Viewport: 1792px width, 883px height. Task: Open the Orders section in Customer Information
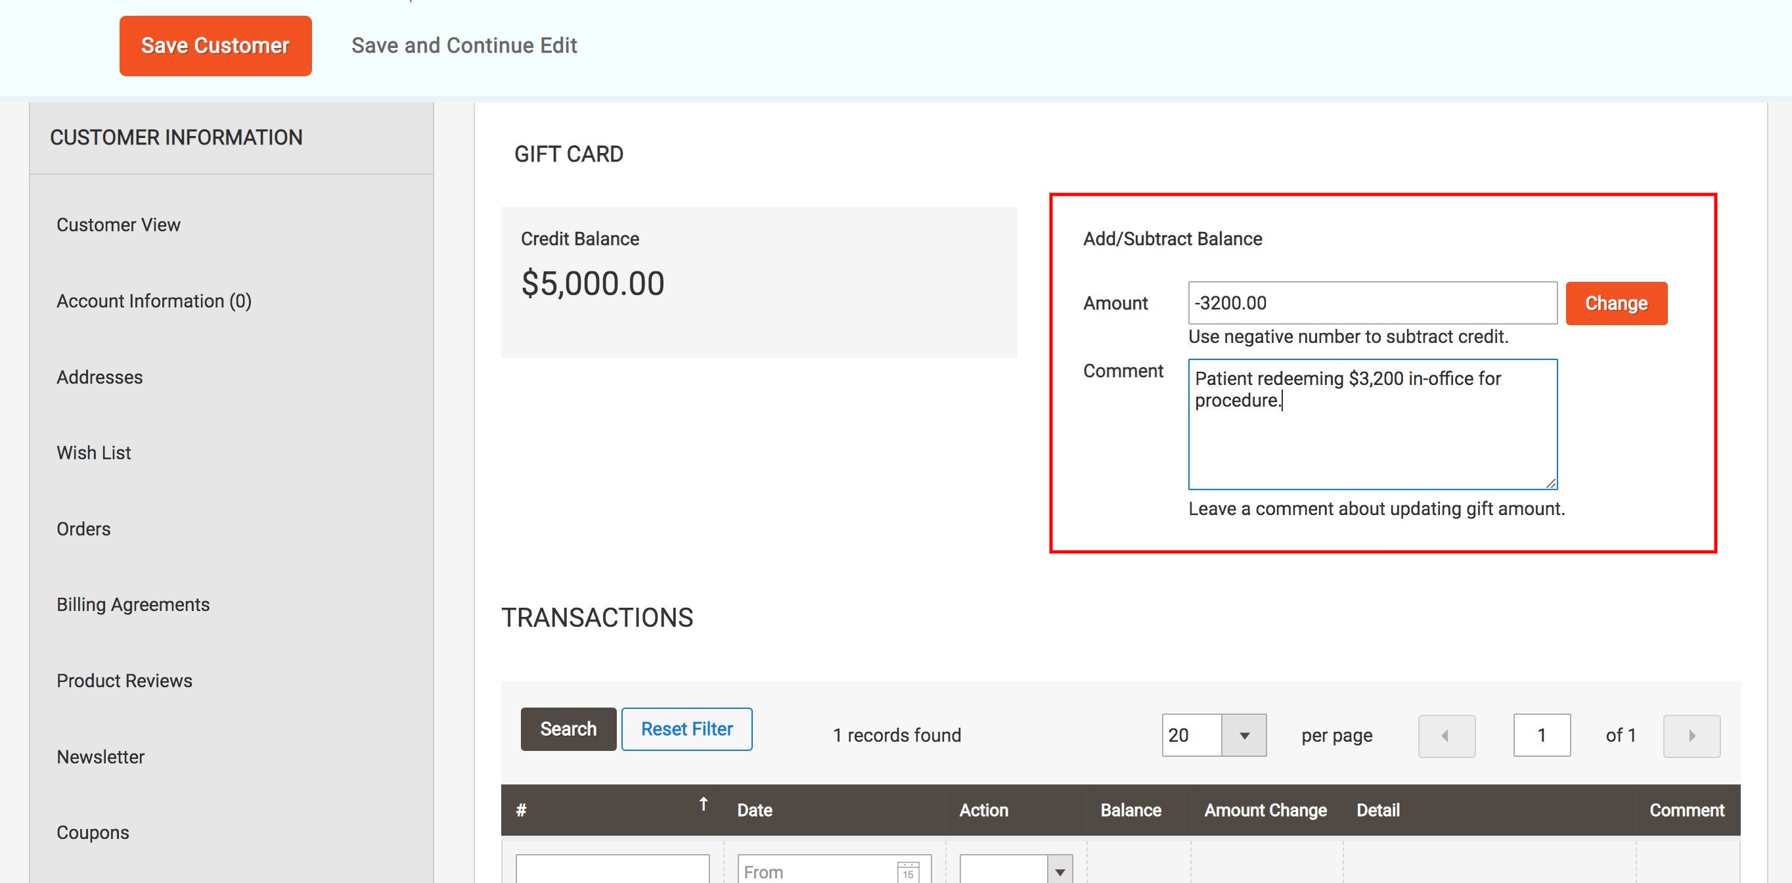coord(83,529)
